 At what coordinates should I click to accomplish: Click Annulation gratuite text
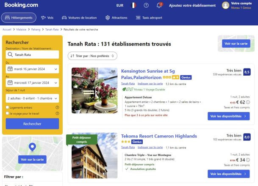143,169
